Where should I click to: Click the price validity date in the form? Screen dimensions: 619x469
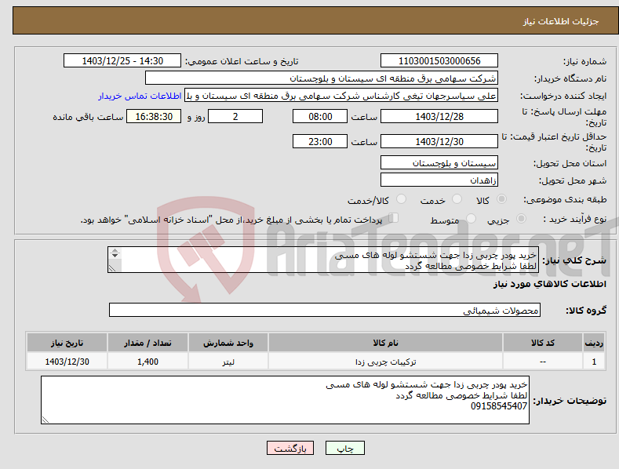(x=439, y=141)
